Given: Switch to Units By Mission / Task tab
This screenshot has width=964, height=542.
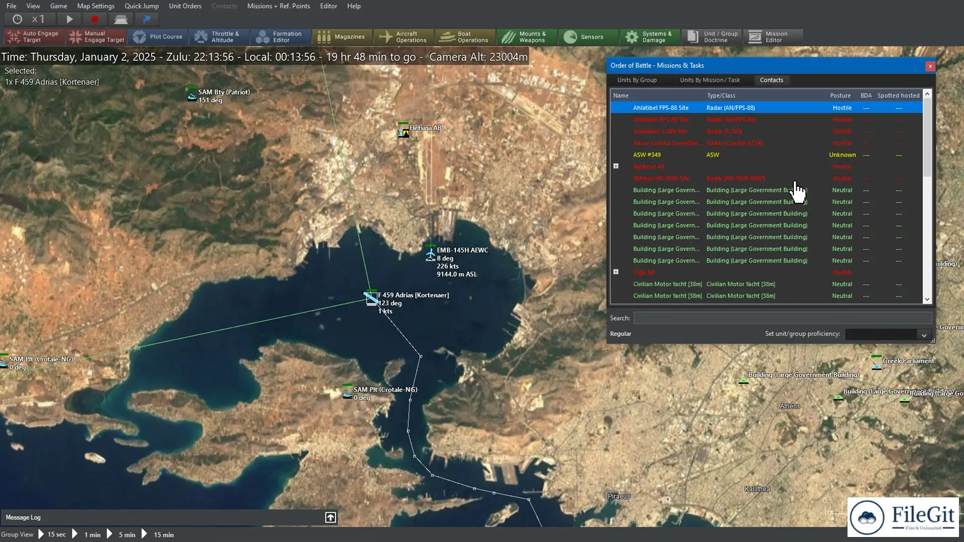Looking at the screenshot, I should click(710, 80).
